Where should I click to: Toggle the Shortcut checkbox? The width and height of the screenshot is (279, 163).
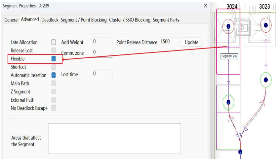tap(54, 67)
